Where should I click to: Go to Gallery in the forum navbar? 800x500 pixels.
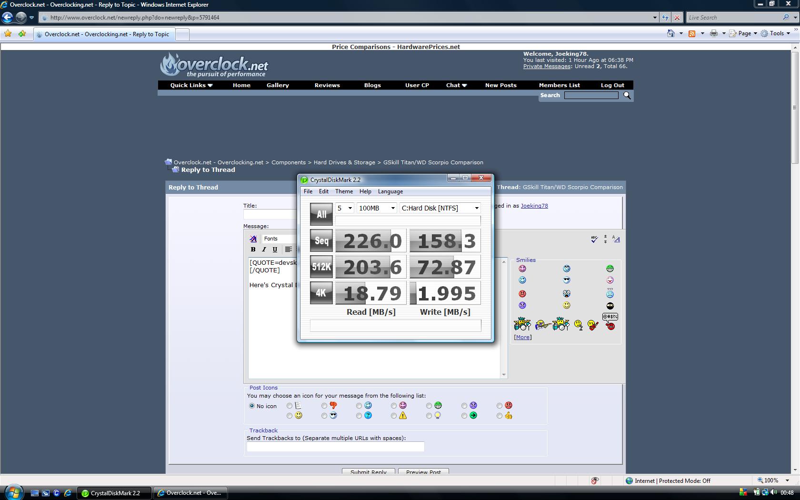[x=278, y=85]
